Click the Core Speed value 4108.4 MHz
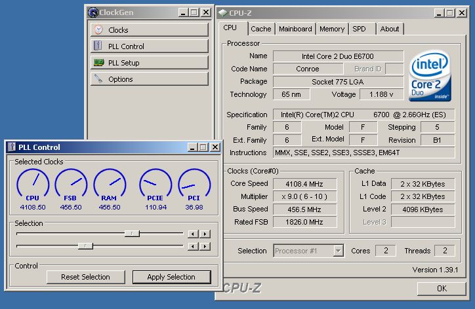The height and width of the screenshot is (309, 475). click(x=305, y=184)
